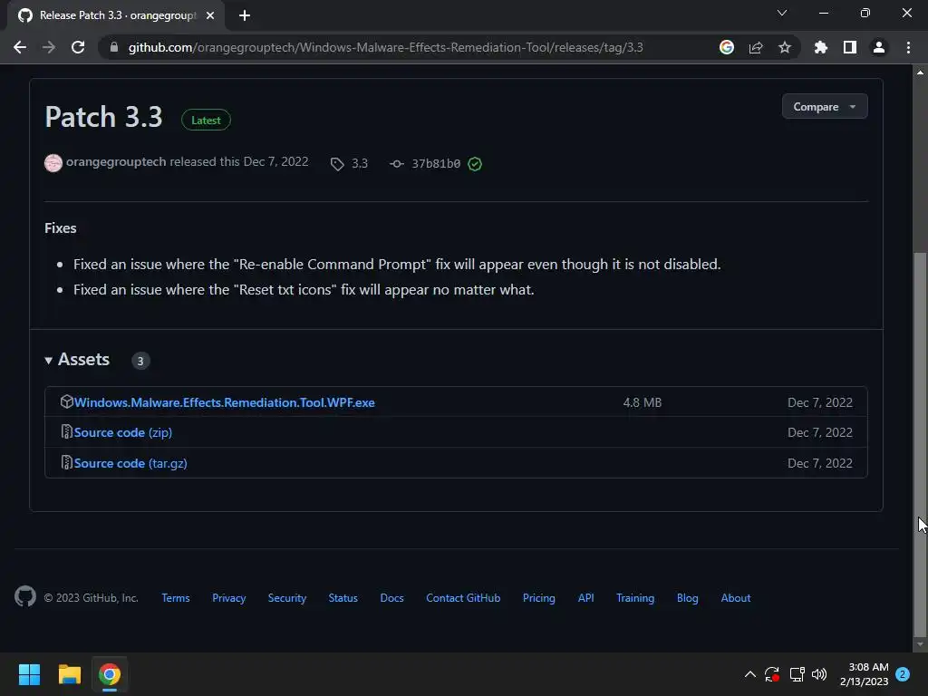This screenshot has width=928, height=696.
Task: Open the Status footer link
Action: [343, 598]
